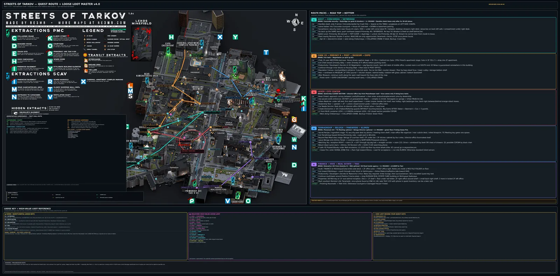Click the 'ROUTE PACKS — READ TOP → BOTTOM' heading

click(x=332, y=13)
